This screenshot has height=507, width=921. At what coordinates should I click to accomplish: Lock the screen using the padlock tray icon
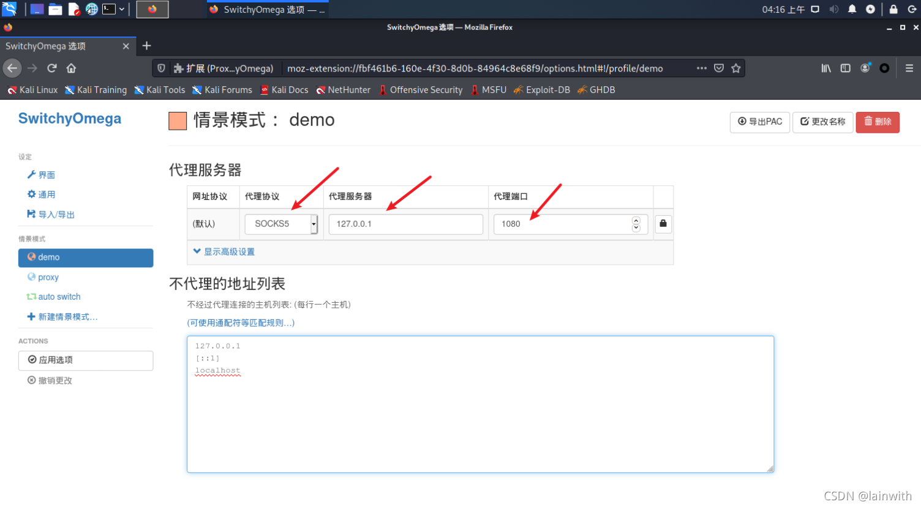[893, 9]
